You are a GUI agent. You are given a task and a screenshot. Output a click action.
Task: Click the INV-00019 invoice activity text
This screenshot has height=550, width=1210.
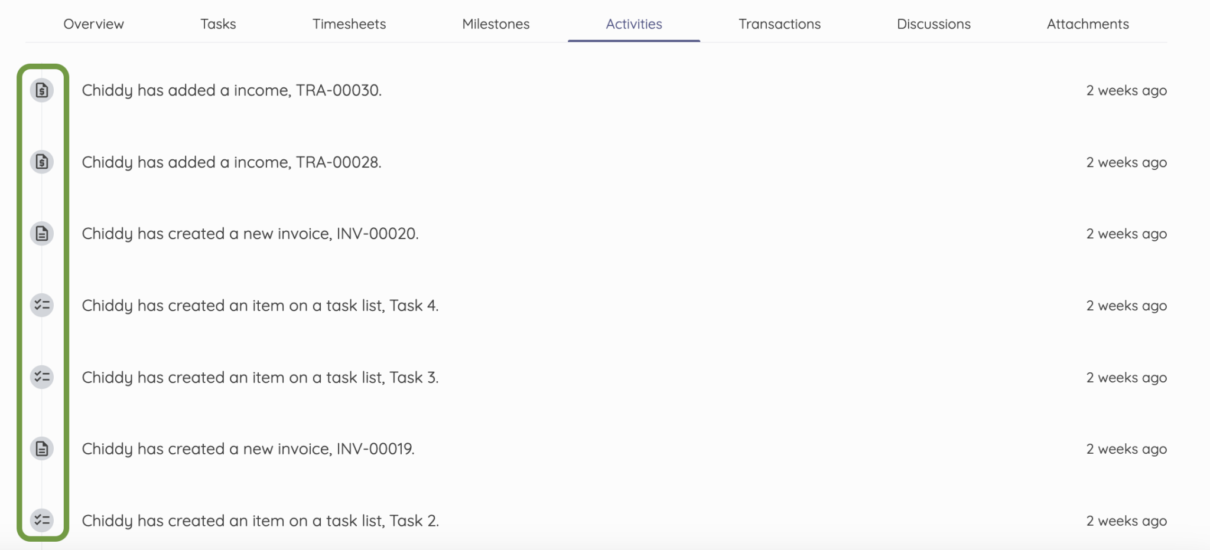point(248,449)
